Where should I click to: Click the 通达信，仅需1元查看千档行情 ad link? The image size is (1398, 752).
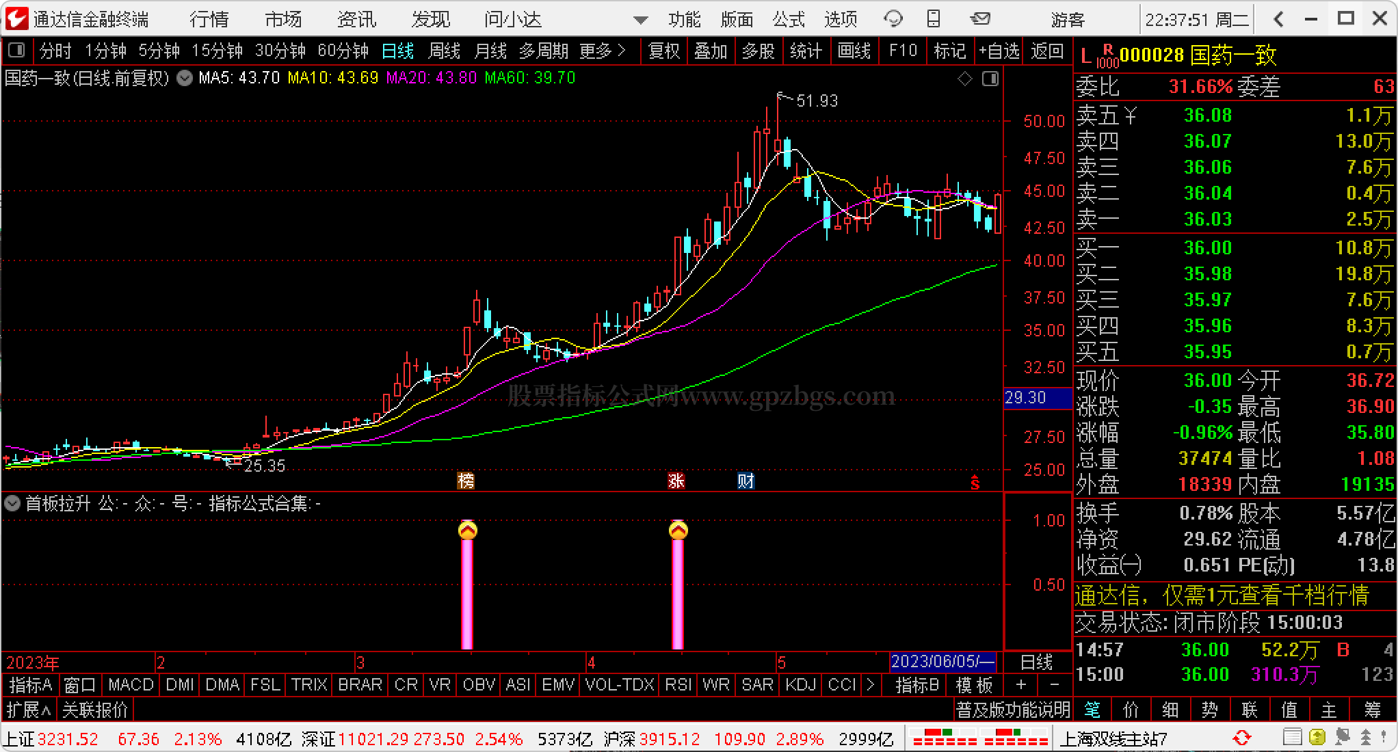[1222, 595]
